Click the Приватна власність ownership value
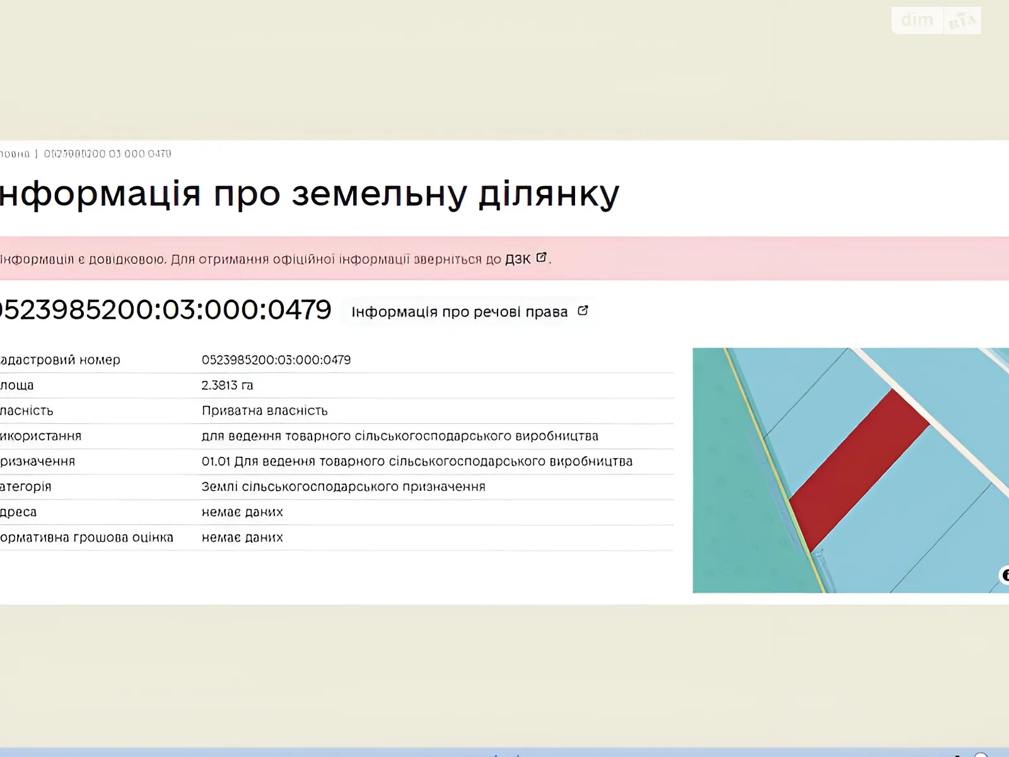Viewport: 1009px width, 757px height. tap(264, 411)
